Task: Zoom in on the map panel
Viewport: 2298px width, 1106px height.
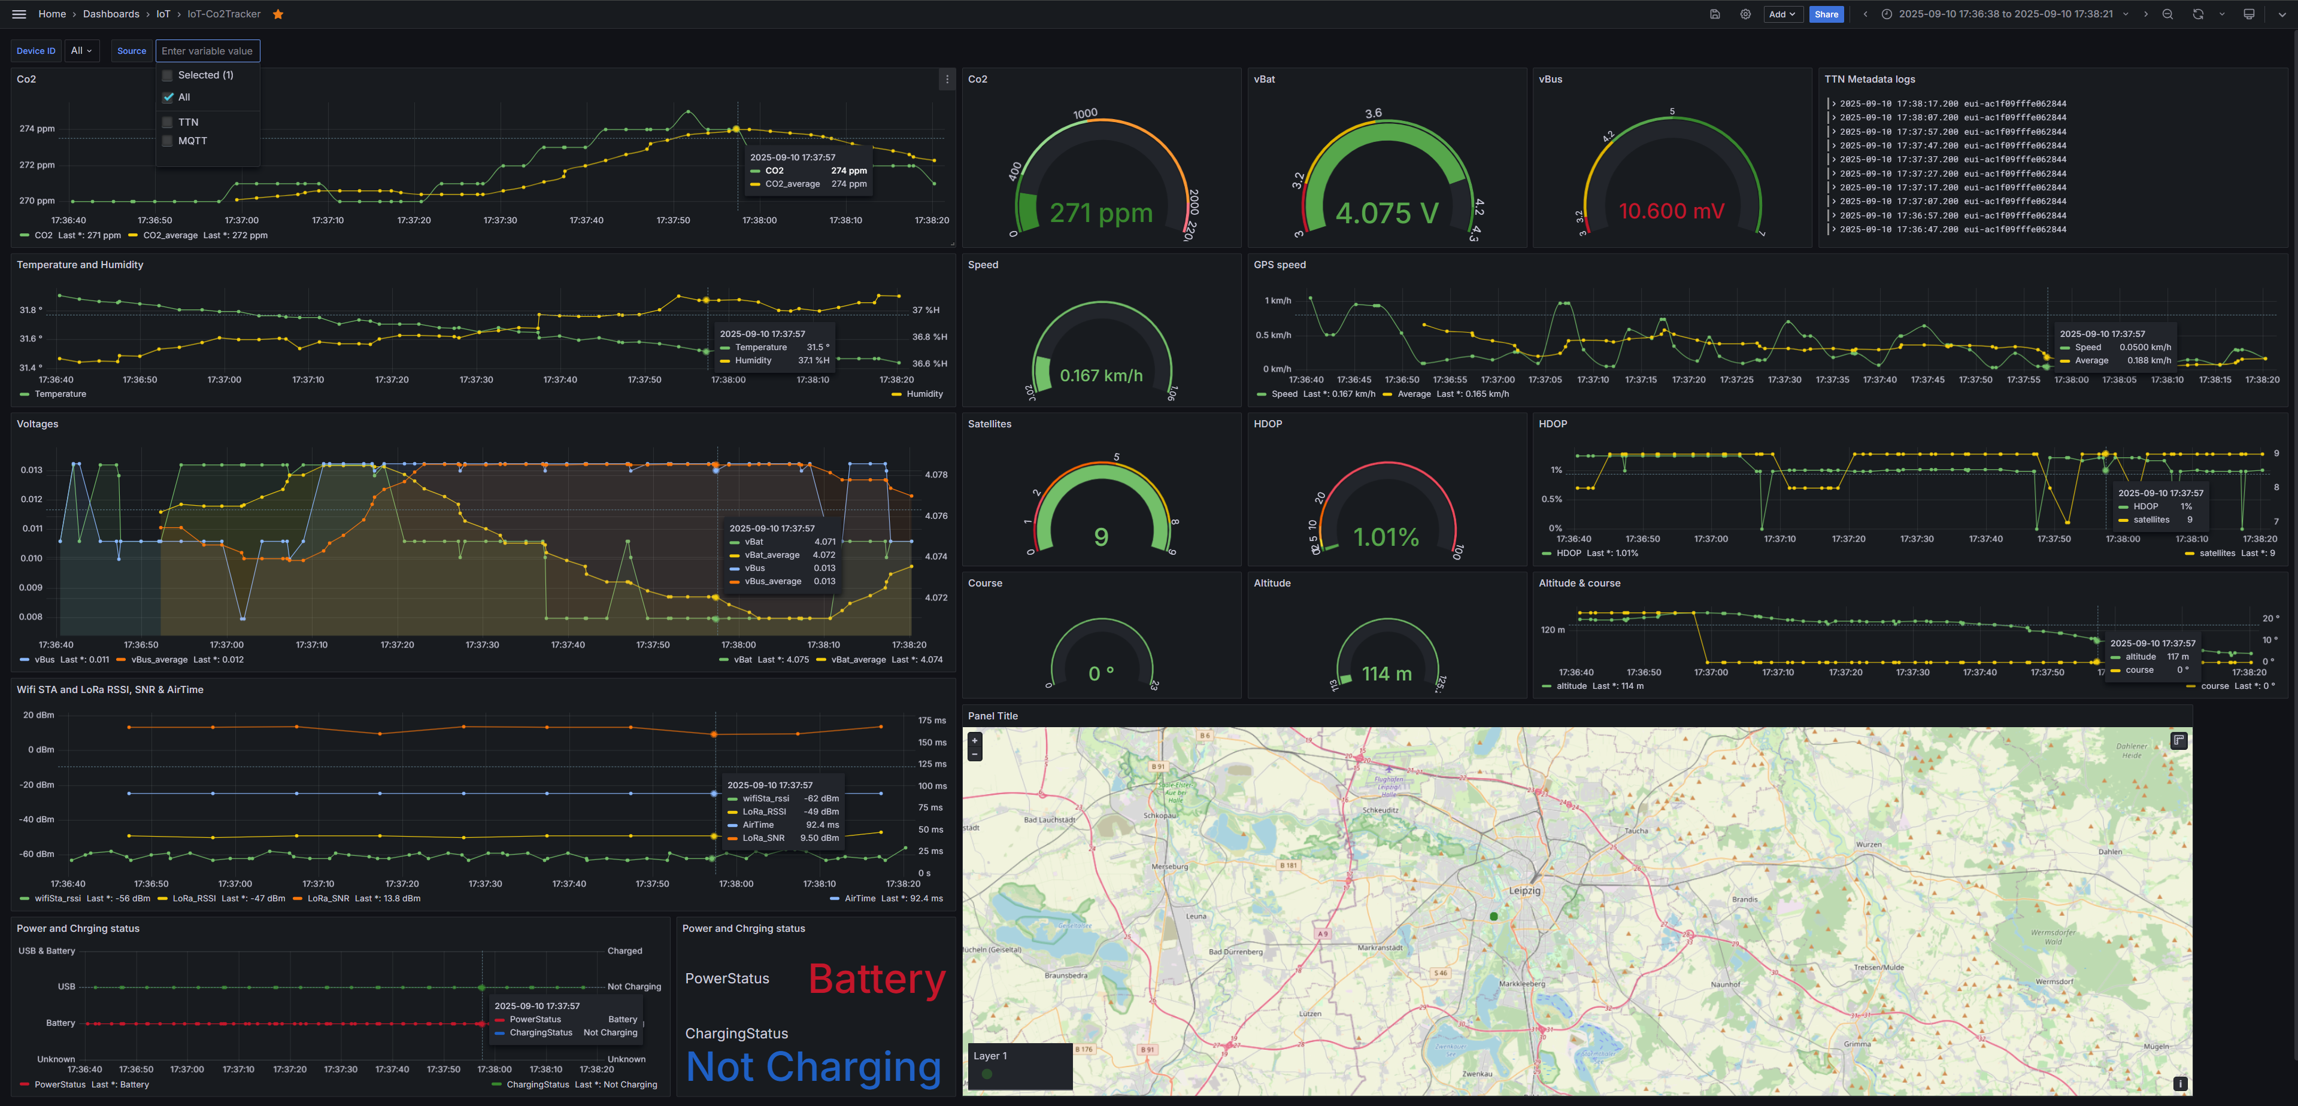Action: [975, 740]
